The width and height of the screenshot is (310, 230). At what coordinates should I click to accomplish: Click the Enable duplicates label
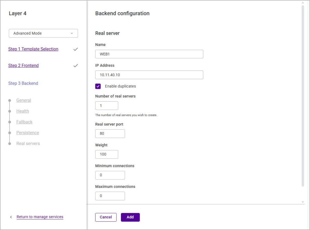(x=120, y=86)
